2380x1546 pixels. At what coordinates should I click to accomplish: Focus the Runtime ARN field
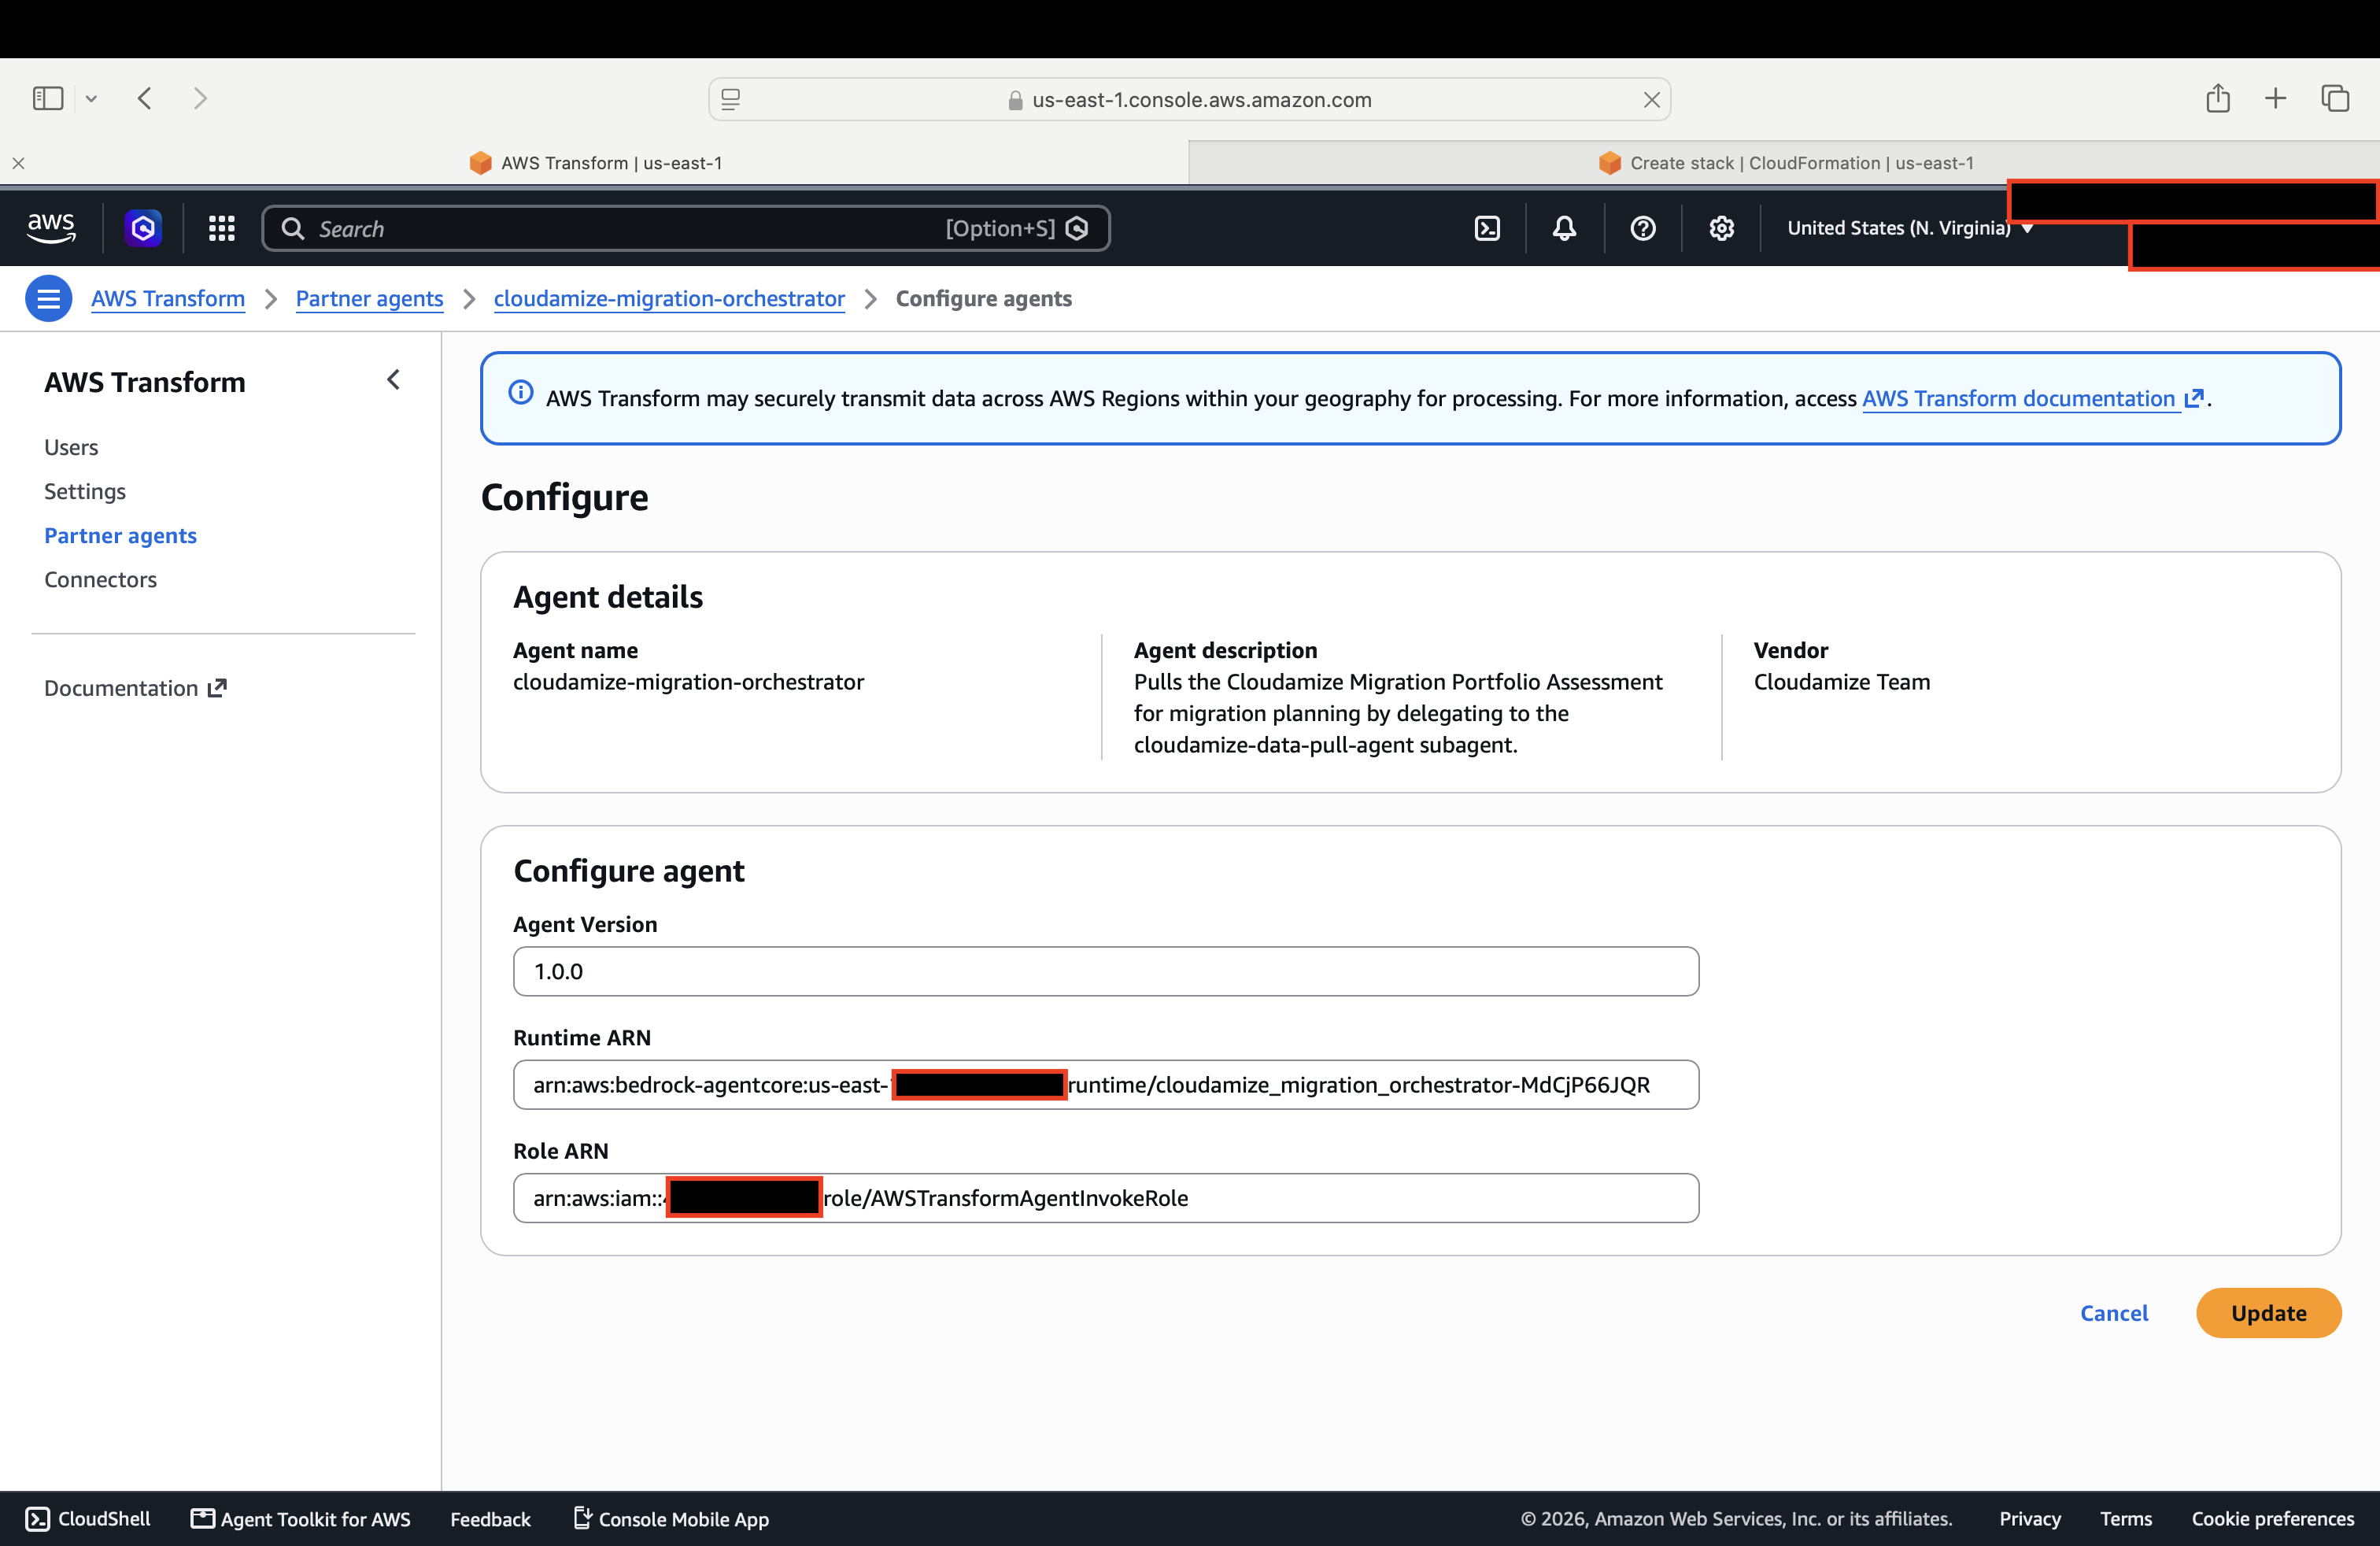click(1106, 1085)
